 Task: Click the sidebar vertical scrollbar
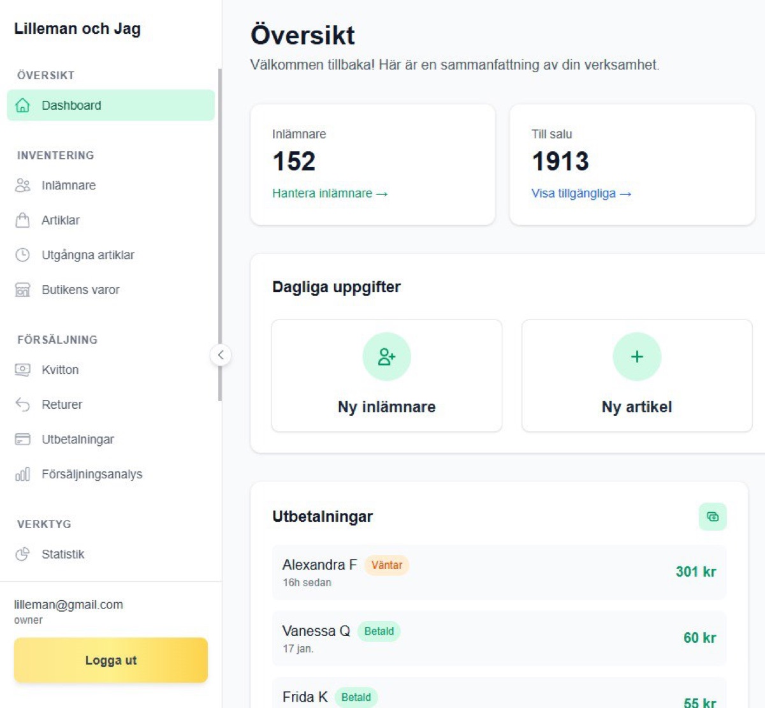pos(220,235)
